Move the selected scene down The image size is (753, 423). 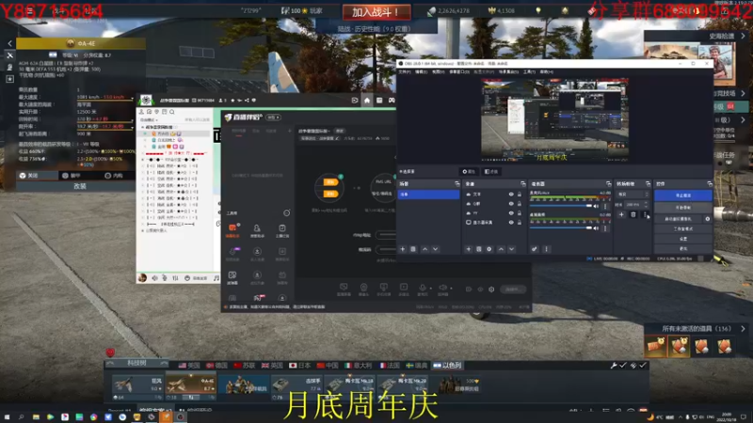436,249
